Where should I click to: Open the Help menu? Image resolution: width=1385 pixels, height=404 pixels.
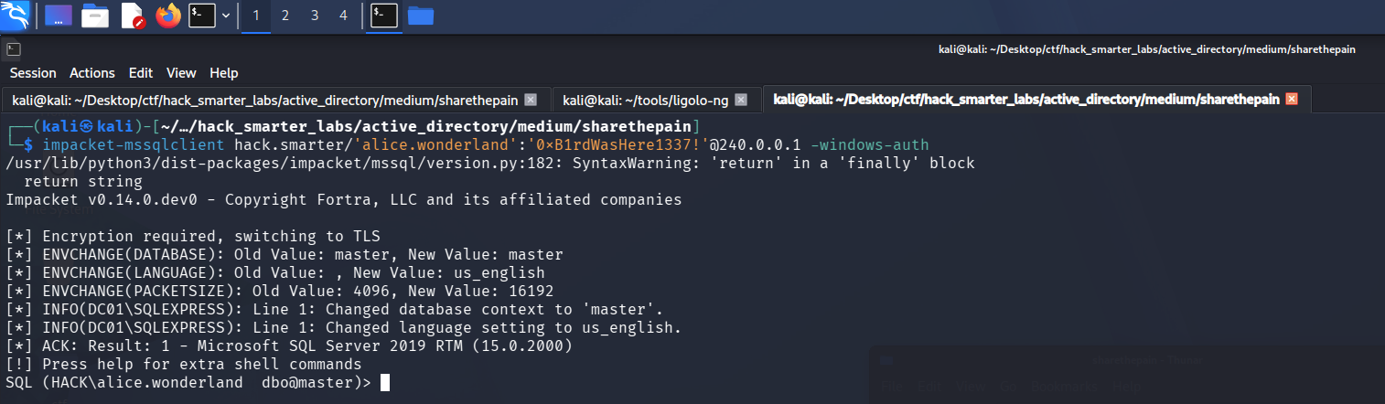[x=224, y=73]
